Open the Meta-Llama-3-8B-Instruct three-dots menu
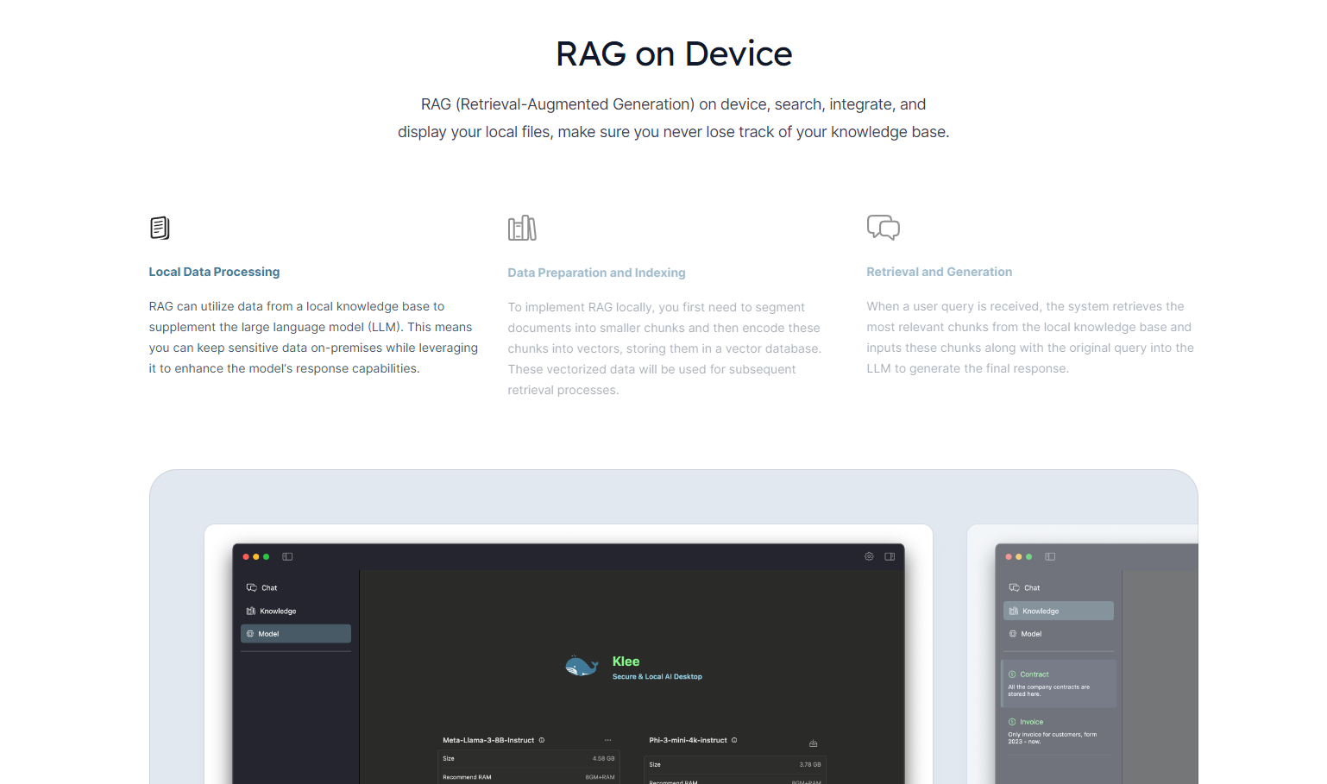Image resolution: width=1327 pixels, height=784 pixels. (607, 740)
